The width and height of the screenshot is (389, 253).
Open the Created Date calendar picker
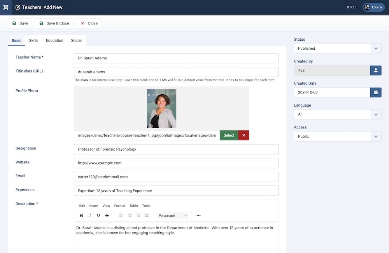pos(376,92)
